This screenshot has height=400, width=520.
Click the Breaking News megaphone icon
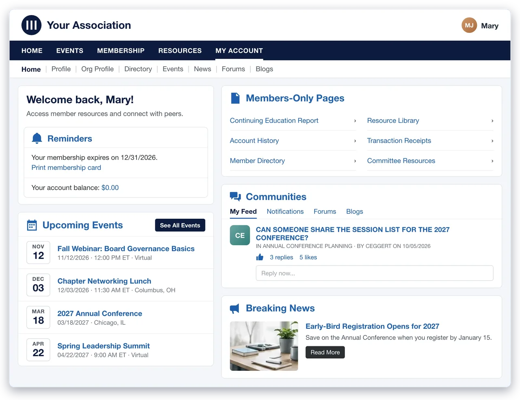(x=235, y=309)
